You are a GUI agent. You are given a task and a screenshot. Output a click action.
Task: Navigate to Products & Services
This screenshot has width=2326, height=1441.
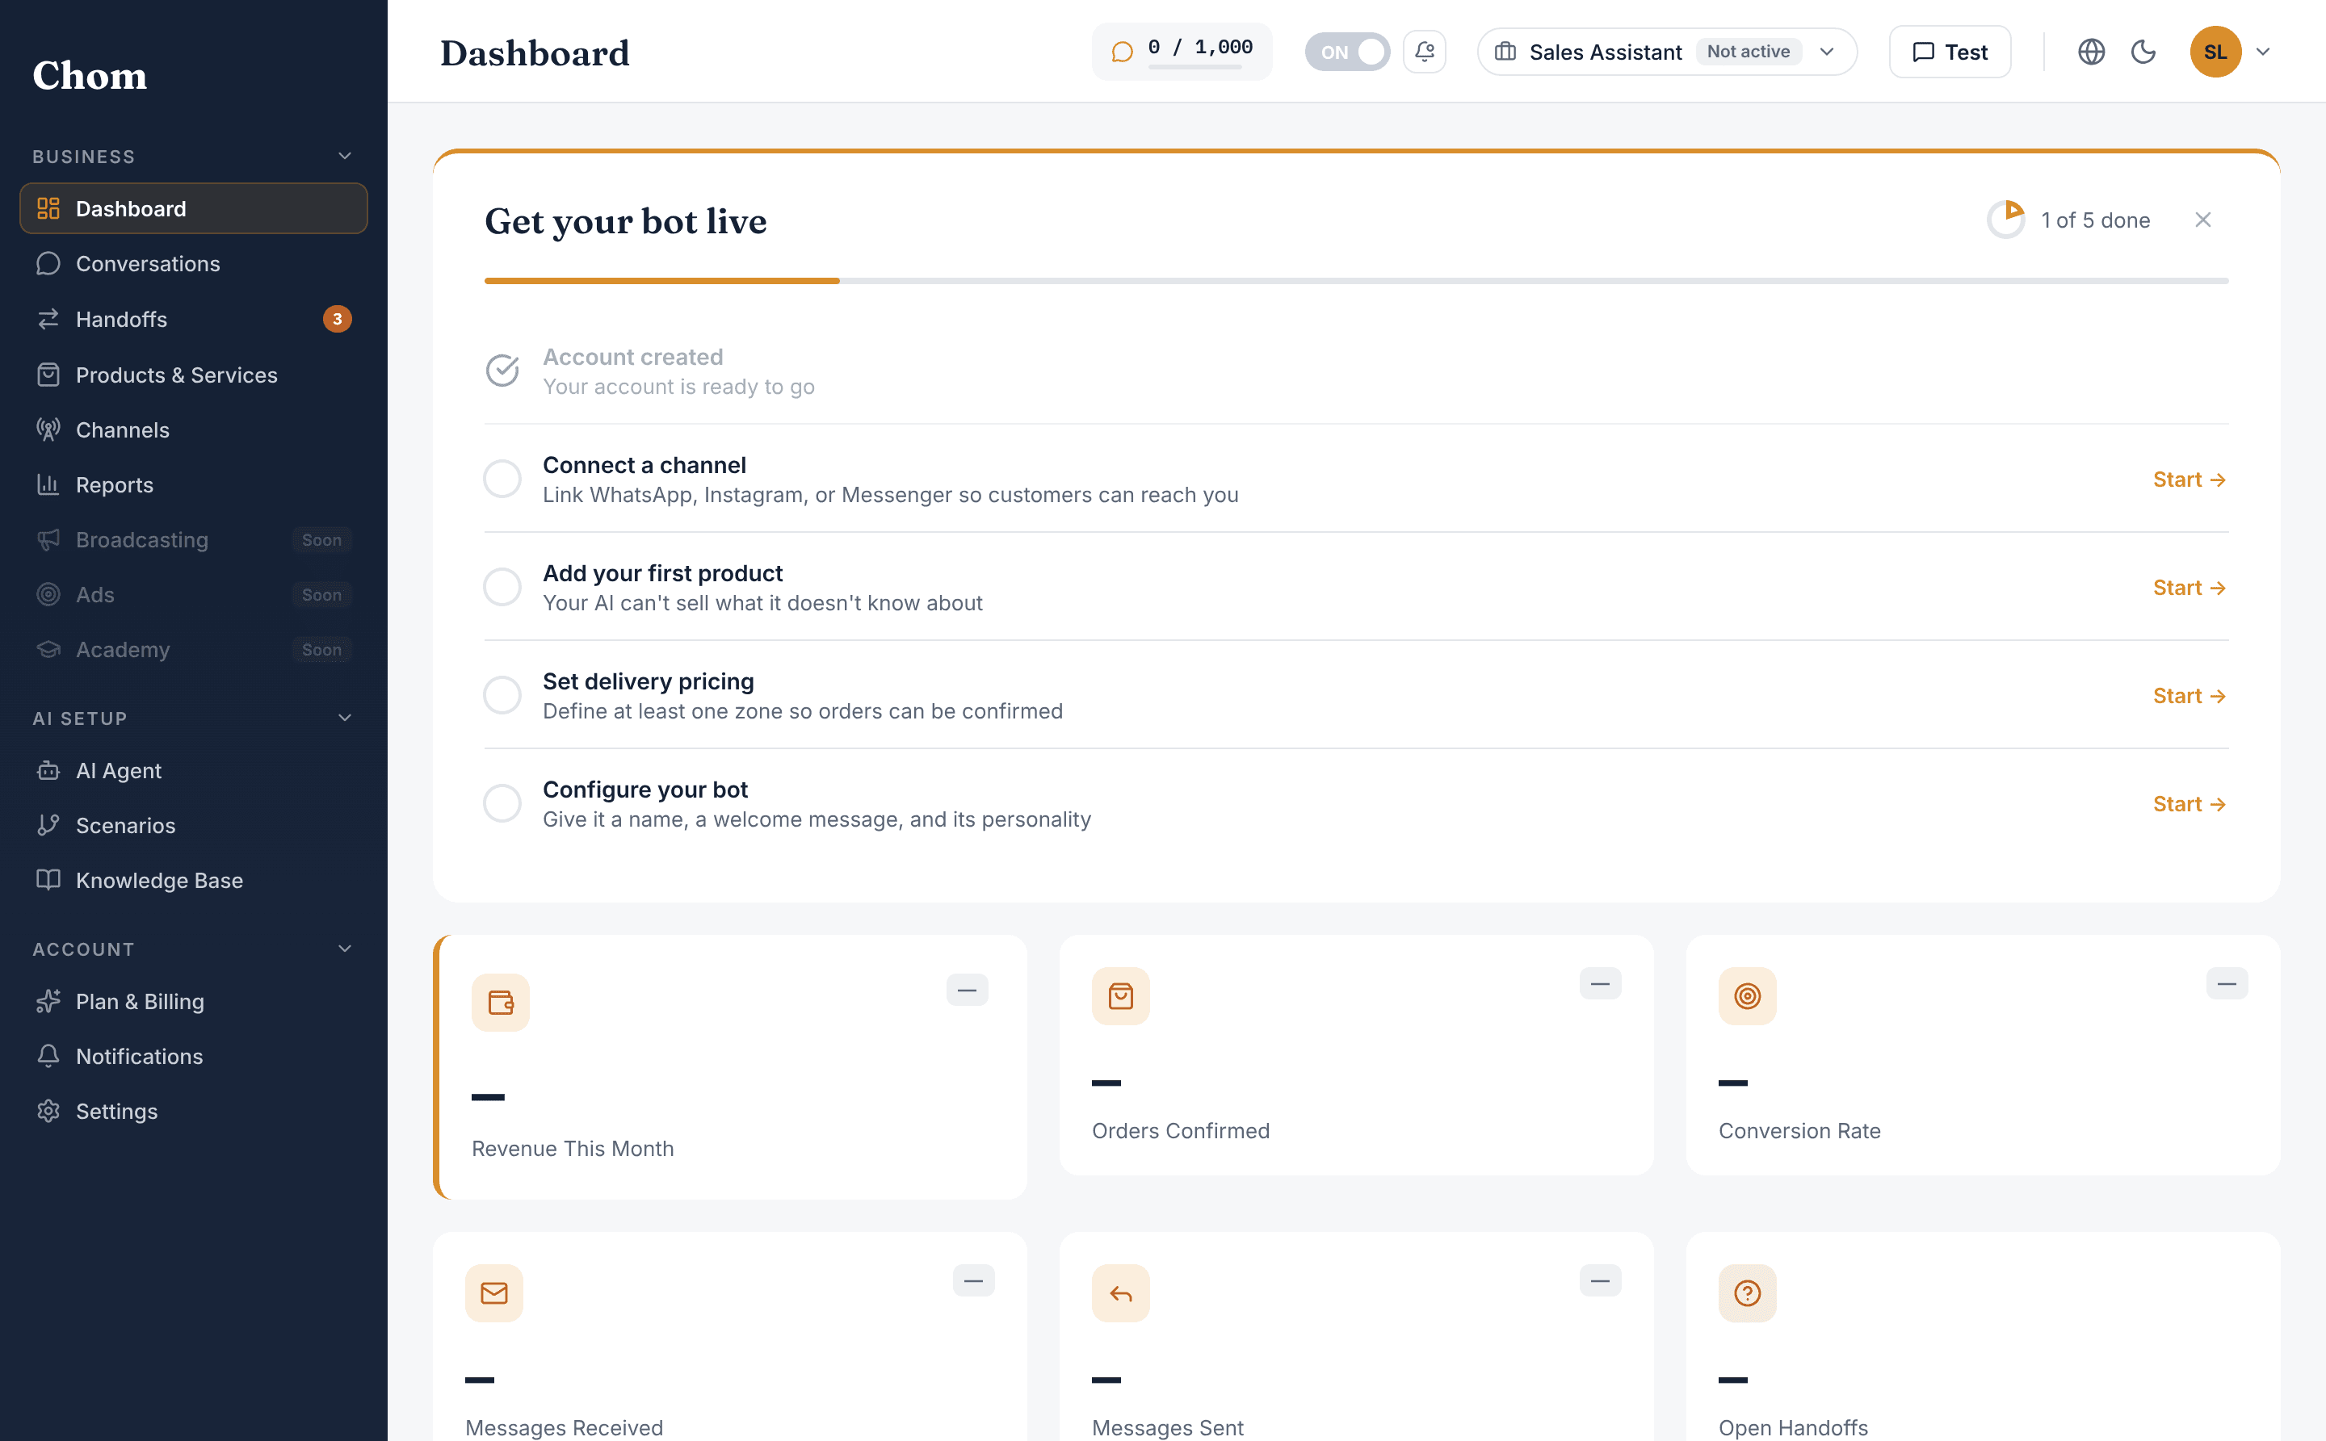[x=194, y=375]
